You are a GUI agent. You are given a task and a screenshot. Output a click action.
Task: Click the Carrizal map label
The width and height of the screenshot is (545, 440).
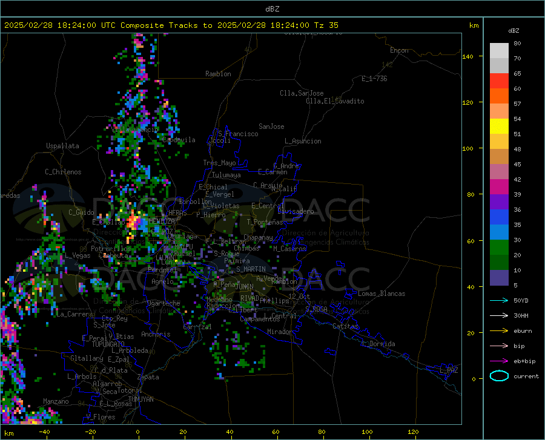point(197,327)
